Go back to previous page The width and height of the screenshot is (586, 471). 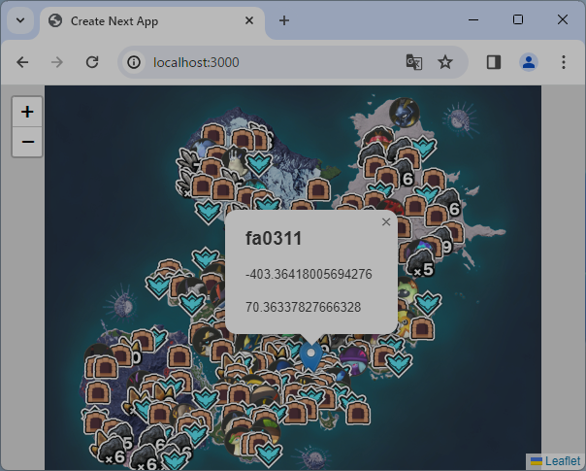coord(22,62)
